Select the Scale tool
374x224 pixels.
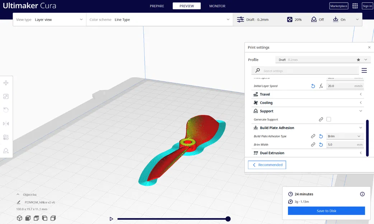(5, 96)
